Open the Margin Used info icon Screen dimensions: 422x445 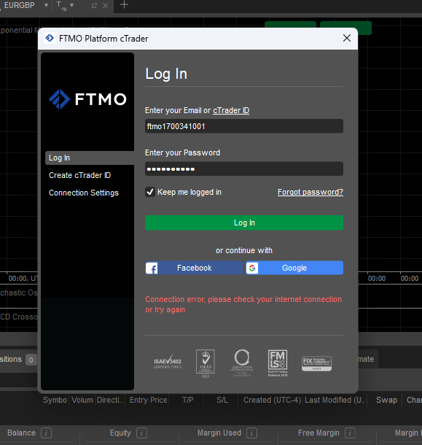coord(251,433)
